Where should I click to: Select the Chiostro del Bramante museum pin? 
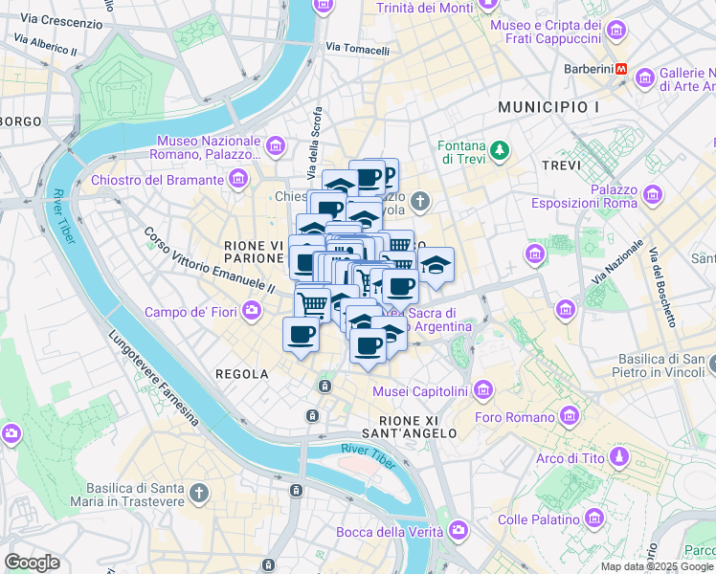click(238, 179)
